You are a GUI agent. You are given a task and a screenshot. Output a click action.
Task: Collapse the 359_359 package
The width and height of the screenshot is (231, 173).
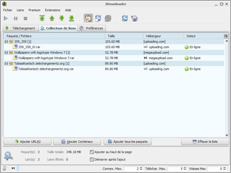click(6, 42)
